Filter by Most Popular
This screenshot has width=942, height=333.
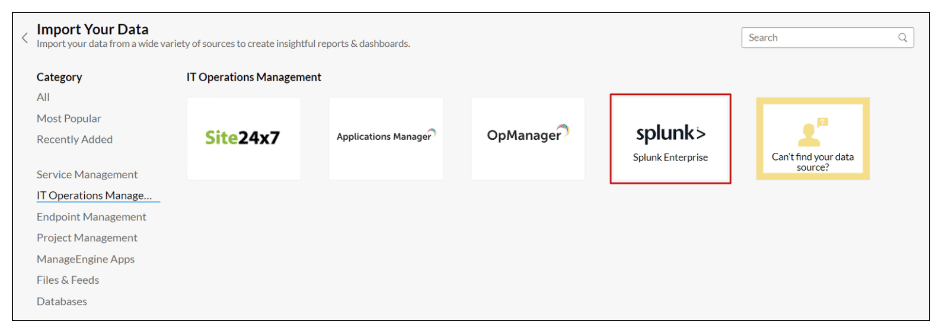click(x=69, y=119)
